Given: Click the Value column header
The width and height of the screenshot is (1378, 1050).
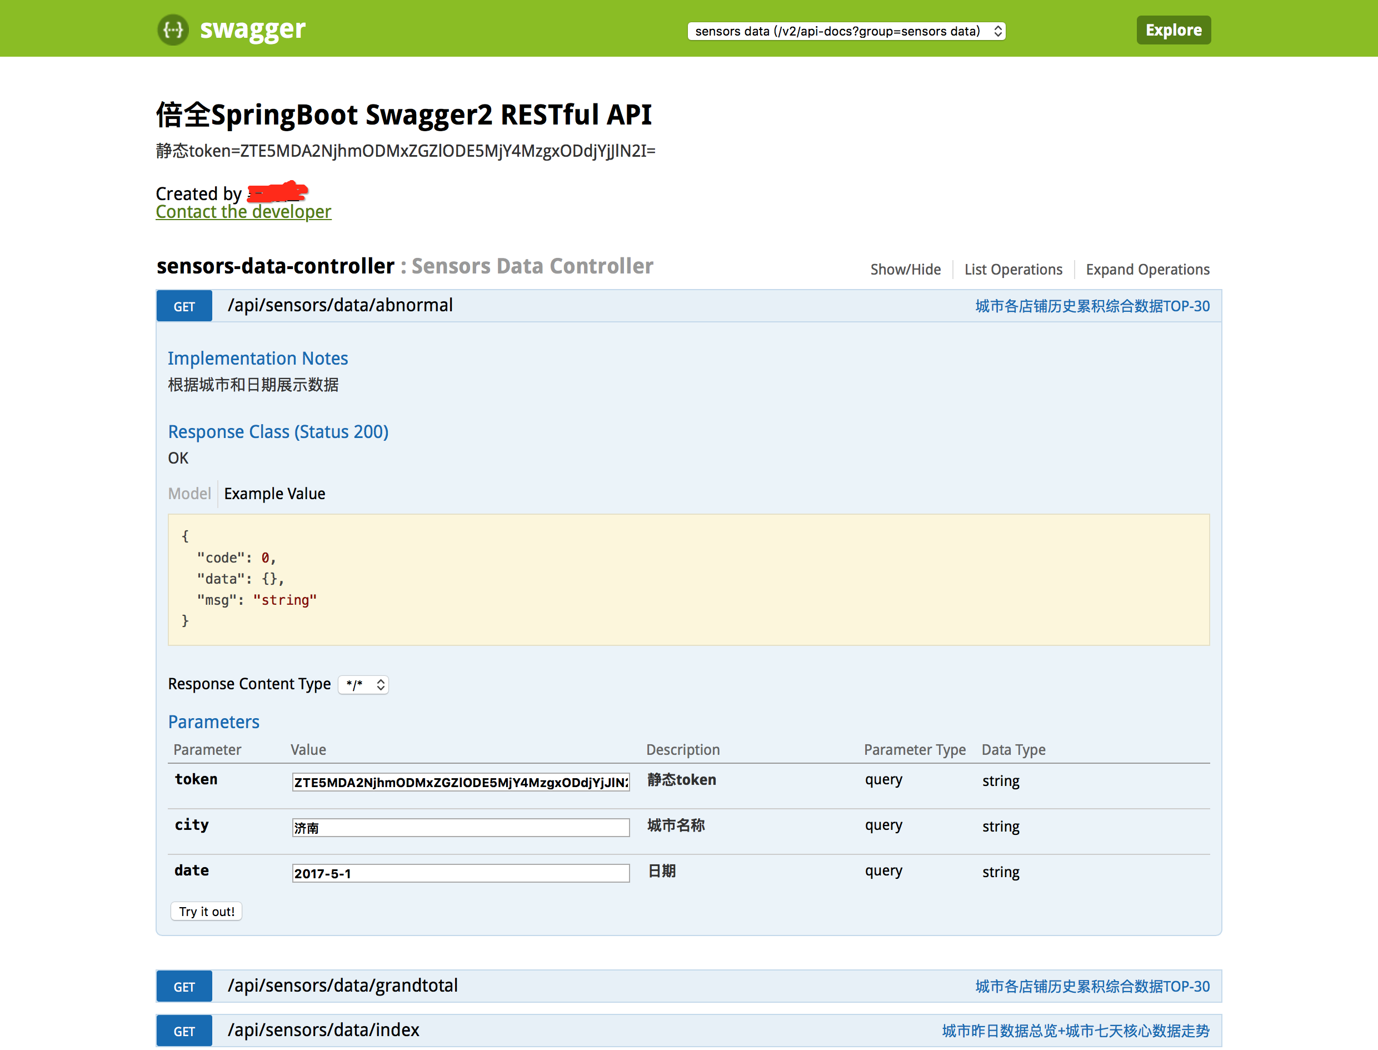Looking at the screenshot, I should click(308, 750).
